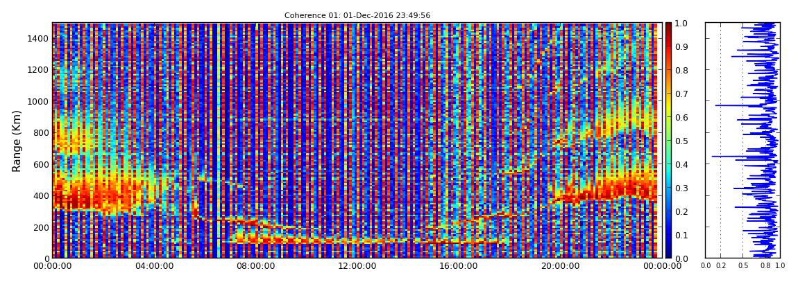Click the 04:00:00 time axis label
The height and width of the screenshot is (282, 798).
(153, 266)
